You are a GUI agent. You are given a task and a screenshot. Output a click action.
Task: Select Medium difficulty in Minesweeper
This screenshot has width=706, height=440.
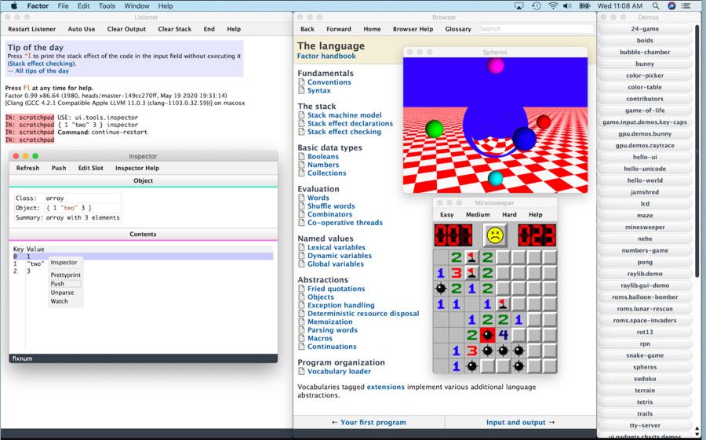point(478,215)
